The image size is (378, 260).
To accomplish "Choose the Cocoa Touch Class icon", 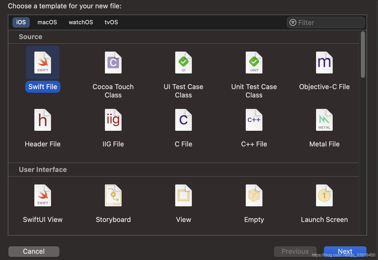I will pyautogui.click(x=113, y=63).
